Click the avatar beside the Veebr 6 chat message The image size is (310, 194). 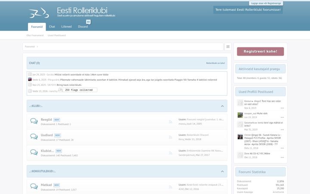[30, 79]
